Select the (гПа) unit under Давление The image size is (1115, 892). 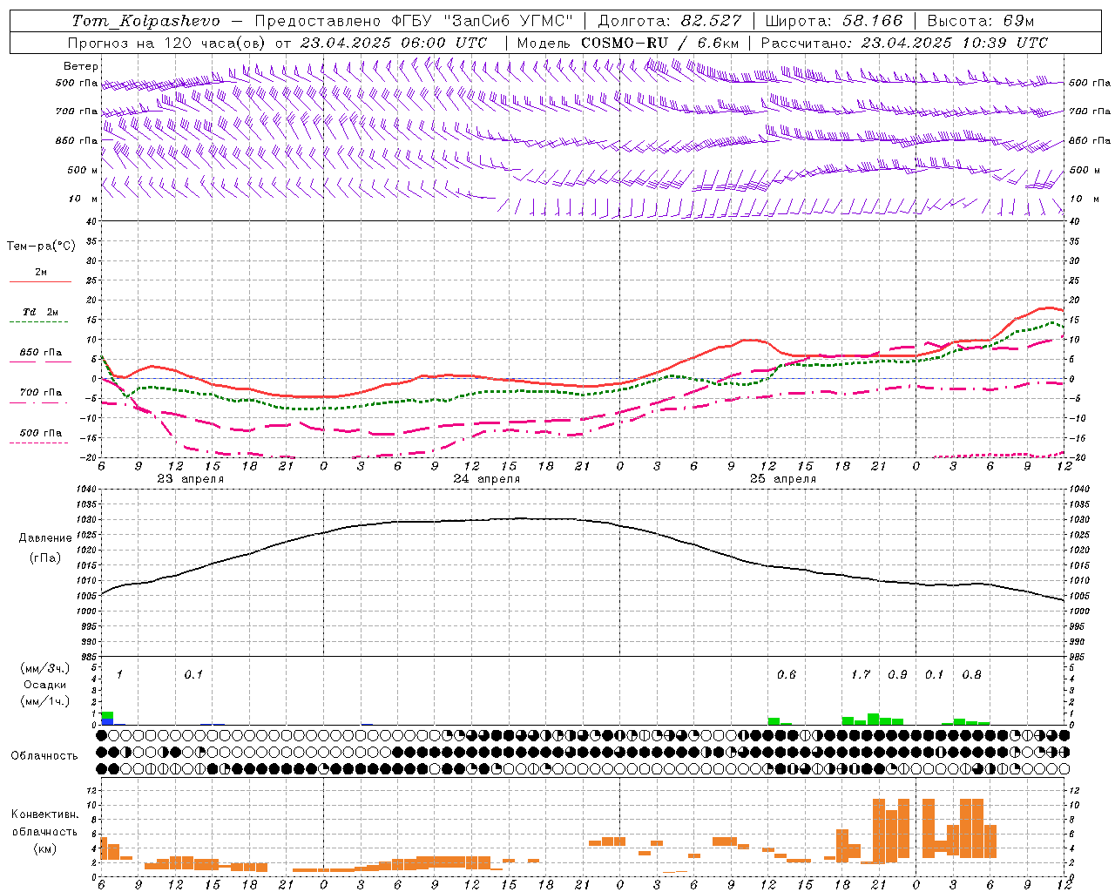coord(45,558)
